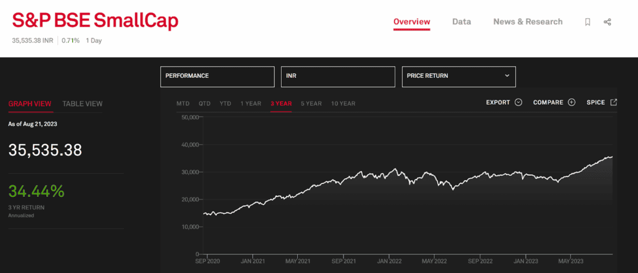Click the 34.44% return figure
The width and height of the screenshot is (638, 273).
[x=36, y=191]
